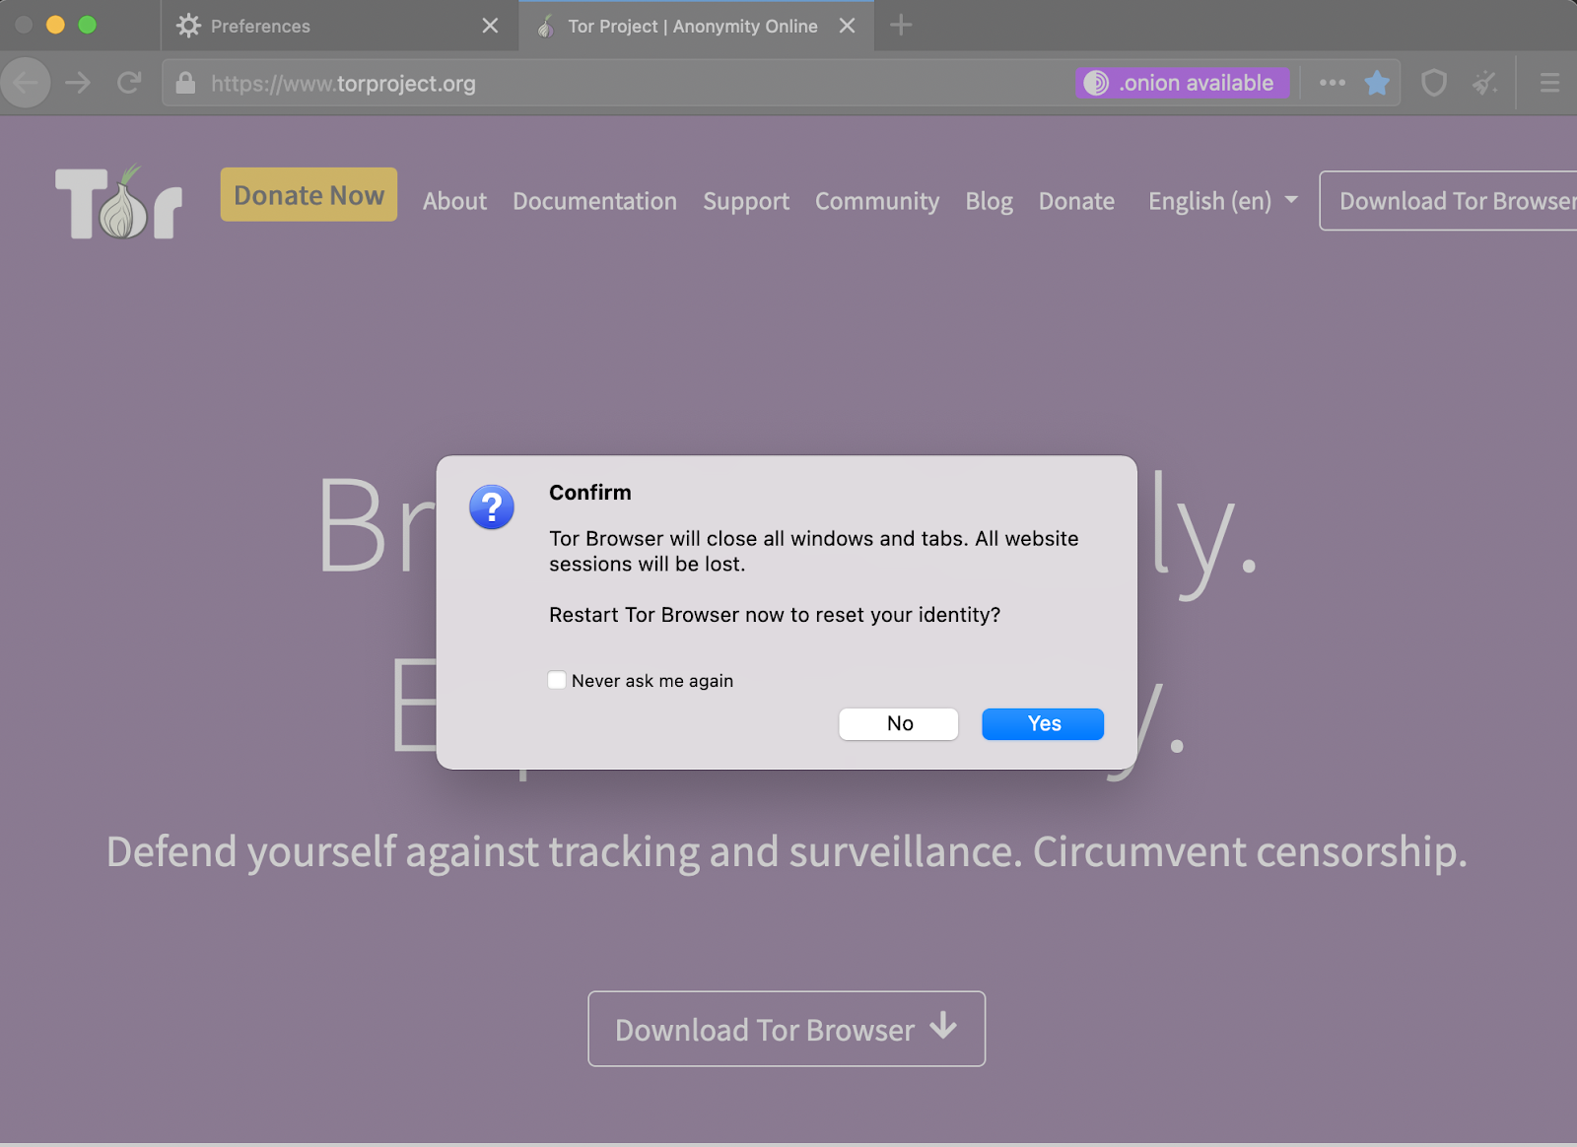Image resolution: width=1577 pixels, height=1147 pixels.
Task: Click the yellow minimize window button
Action: tap(55, 25)
